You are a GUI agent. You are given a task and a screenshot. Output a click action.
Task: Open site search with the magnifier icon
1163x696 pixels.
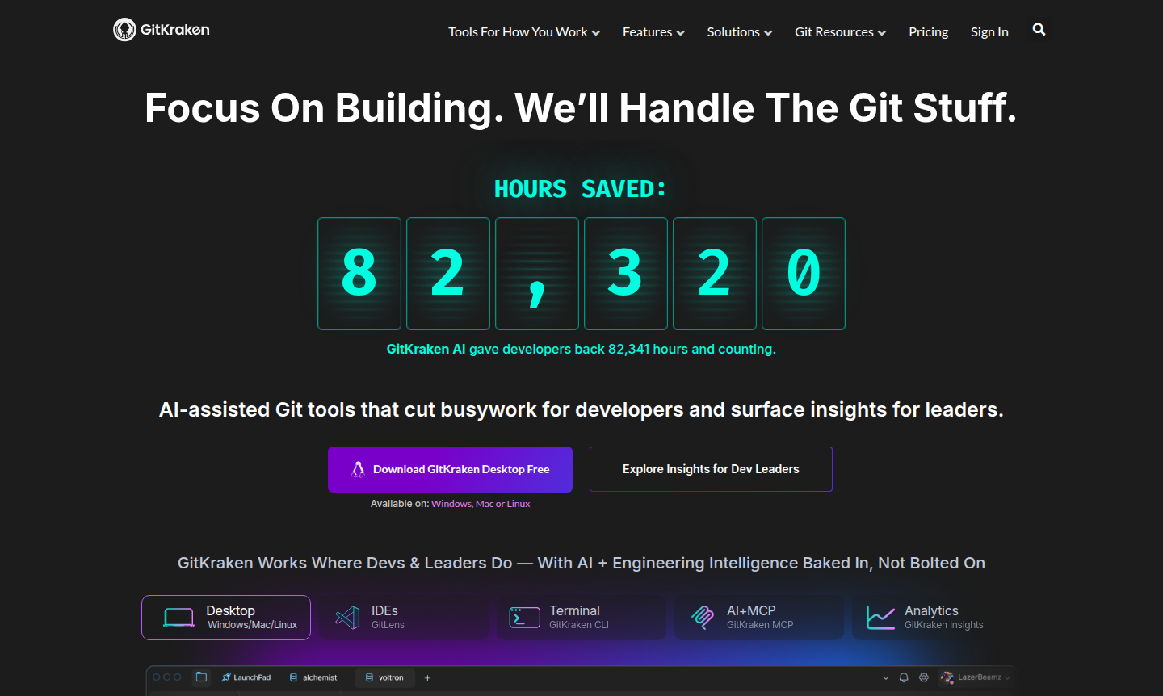click(x=1039, y=29)
